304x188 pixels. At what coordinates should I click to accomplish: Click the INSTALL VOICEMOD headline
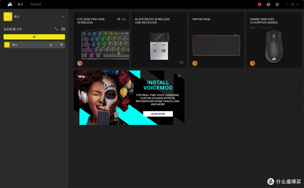coord(158,85)
